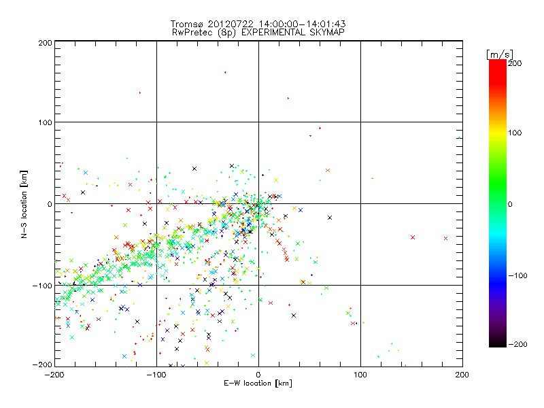Click the colorbar tick label "0"
The height and width of the screenshot is (408, 544).
pos(510,204)
